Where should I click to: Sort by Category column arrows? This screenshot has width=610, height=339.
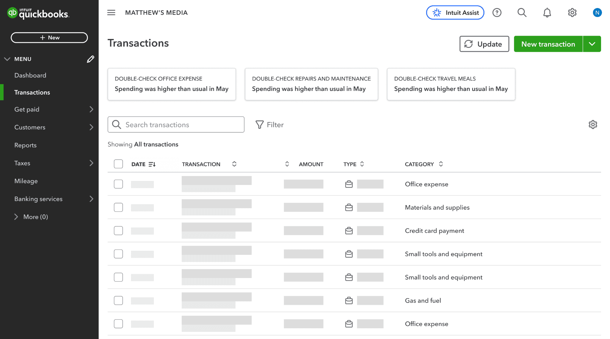tap(441, 164)
